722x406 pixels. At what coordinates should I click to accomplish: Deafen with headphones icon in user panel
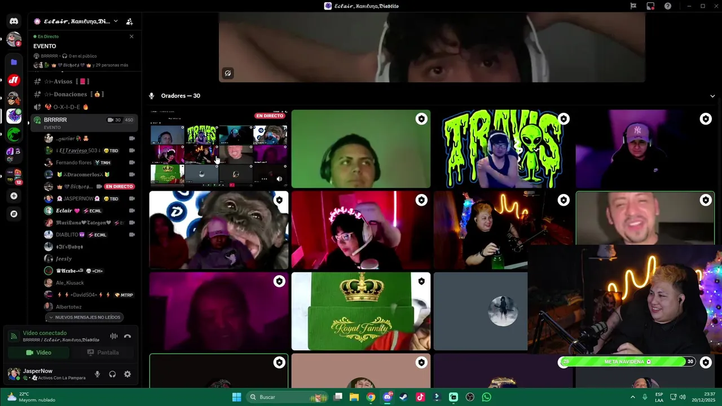[112, 374]
